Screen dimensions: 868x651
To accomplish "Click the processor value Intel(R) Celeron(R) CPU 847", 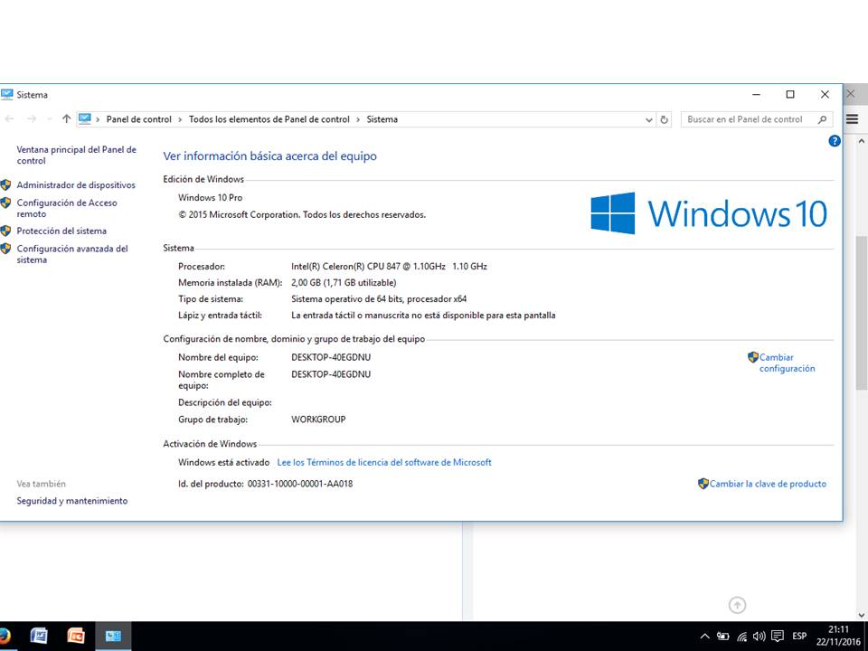I will tap(389, 266).
